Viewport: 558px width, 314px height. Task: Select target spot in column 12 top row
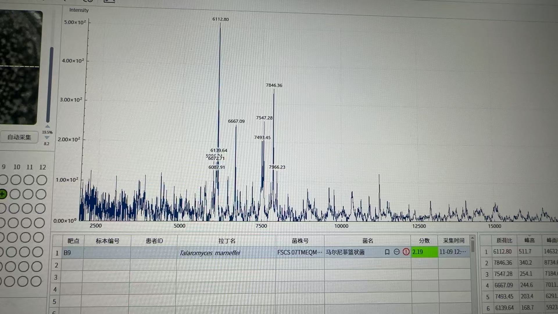click(x=42, y=180)
